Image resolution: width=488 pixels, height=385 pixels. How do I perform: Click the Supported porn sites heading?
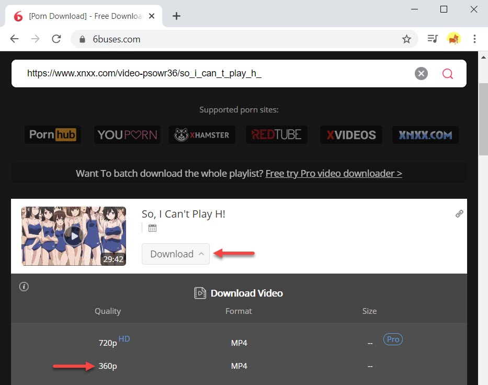tap(239, 110)
